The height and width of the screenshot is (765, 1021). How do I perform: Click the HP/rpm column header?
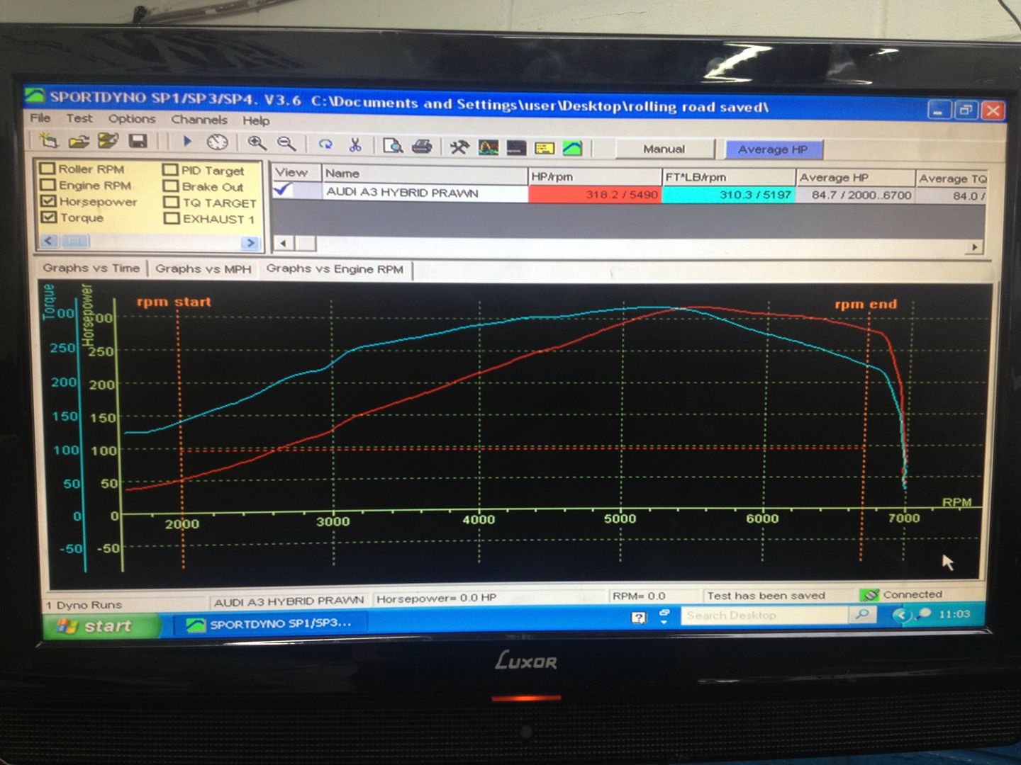595,176
